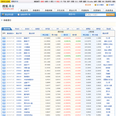Click the rank 10 number badge
The width and height of the screenshot is (116, 116).
coord(4,65)
